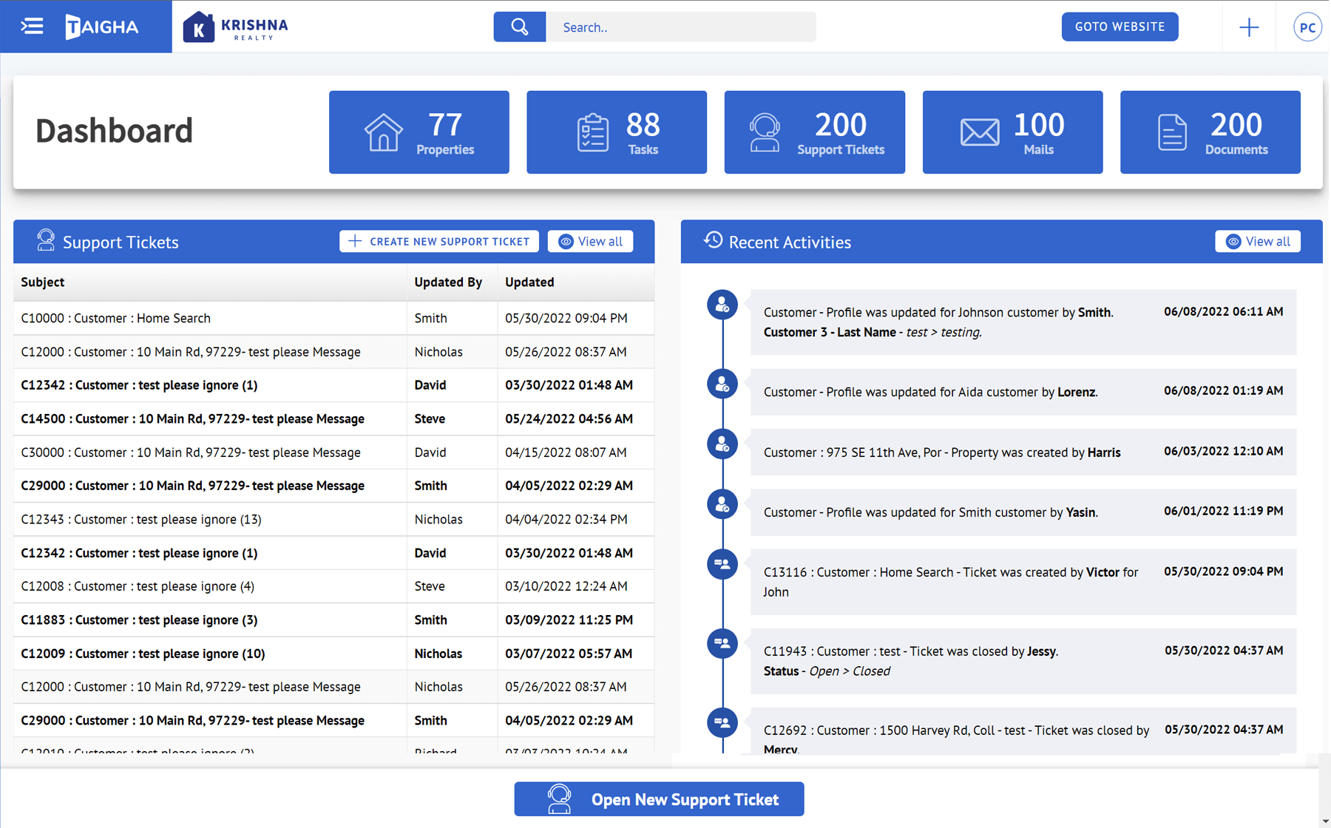The image size is (1331, 828).
Task: Click the ticket icon beside C12692 activity
Action: pos(722,722)
